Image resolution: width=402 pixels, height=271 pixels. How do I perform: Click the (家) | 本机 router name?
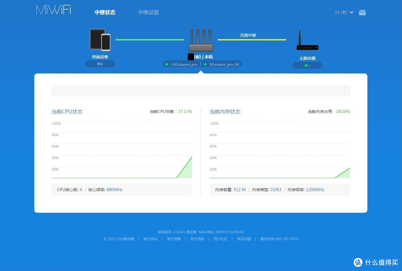[203, 57]
